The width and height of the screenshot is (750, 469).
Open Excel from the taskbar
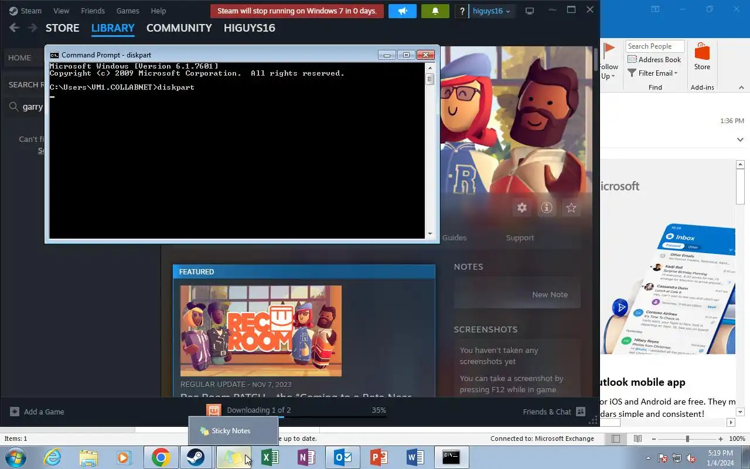pos(270,457)
